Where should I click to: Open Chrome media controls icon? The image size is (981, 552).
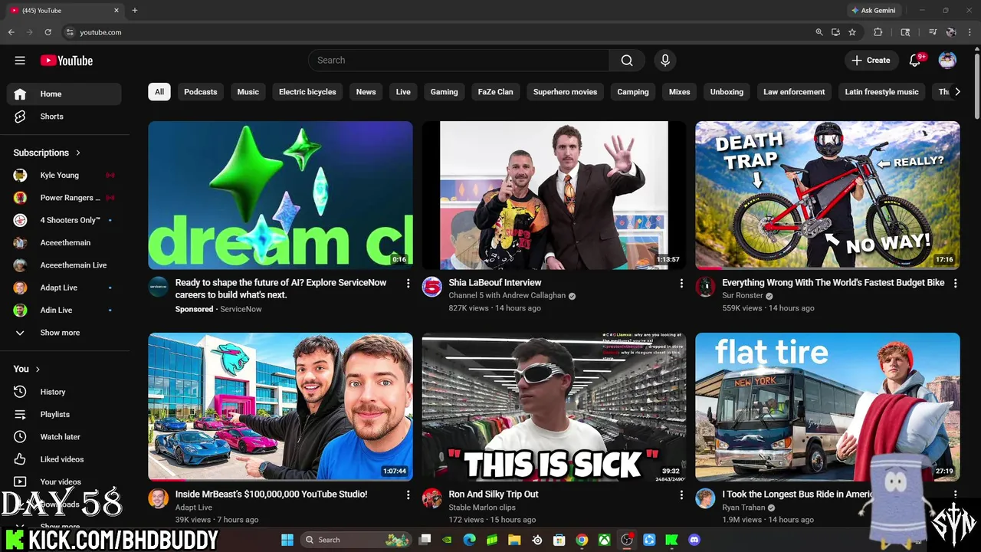[x=933, y=32]
